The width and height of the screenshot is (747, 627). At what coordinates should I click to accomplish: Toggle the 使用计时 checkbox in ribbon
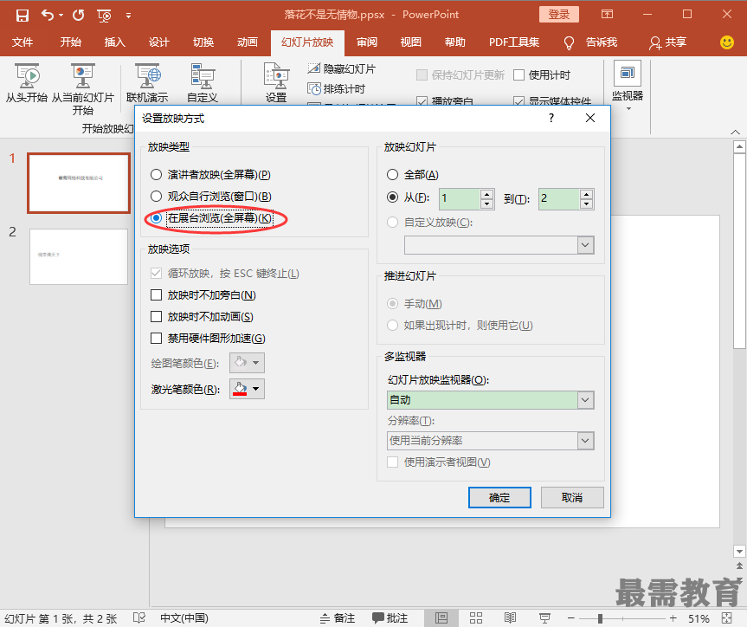pyautogui.click(x=519, y=74)
